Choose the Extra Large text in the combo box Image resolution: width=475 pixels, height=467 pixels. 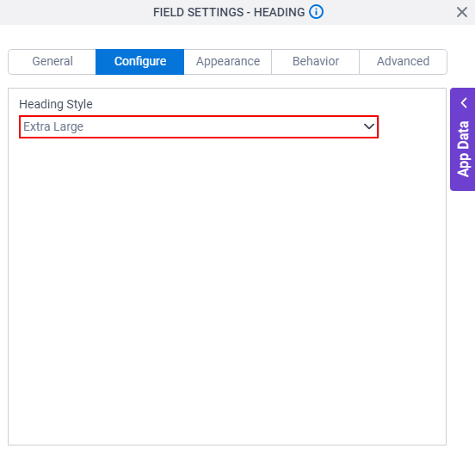pyautogui.click(x=53, y=126)
